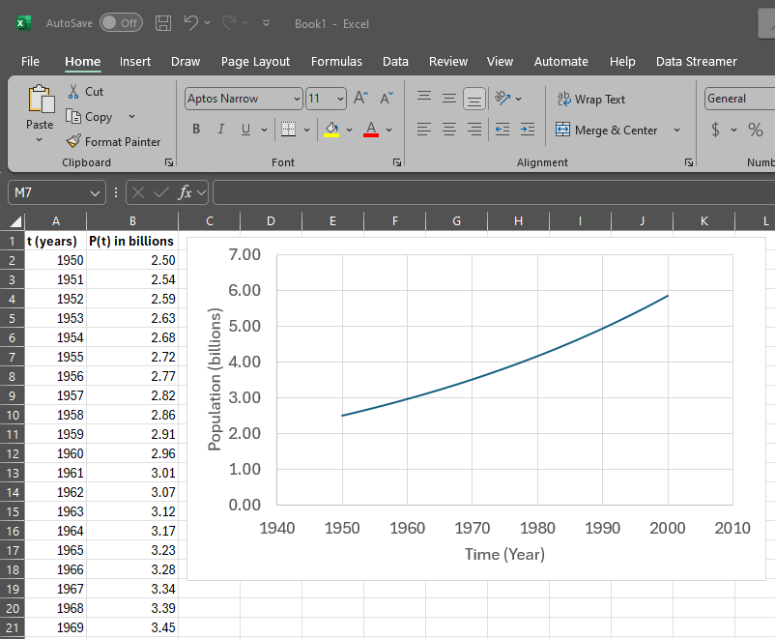775x639 pixels.
Task: Go to Page Layout tab
Action: pos(255,61)
